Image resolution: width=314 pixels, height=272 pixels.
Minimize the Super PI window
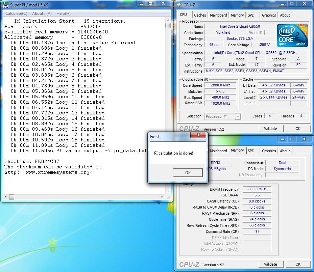point(141,4)
